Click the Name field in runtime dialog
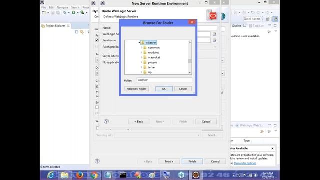Screen dimensions: 320x180 point(207,28)
